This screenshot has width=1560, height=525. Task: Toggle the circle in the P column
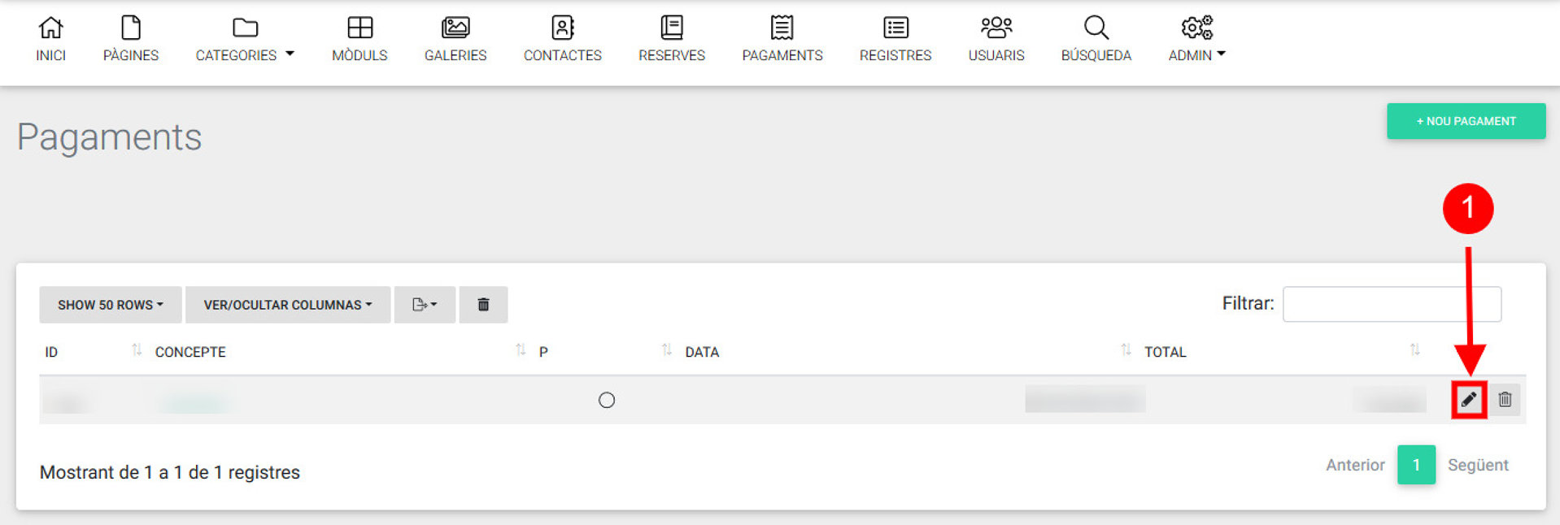(x=607, y=400)
